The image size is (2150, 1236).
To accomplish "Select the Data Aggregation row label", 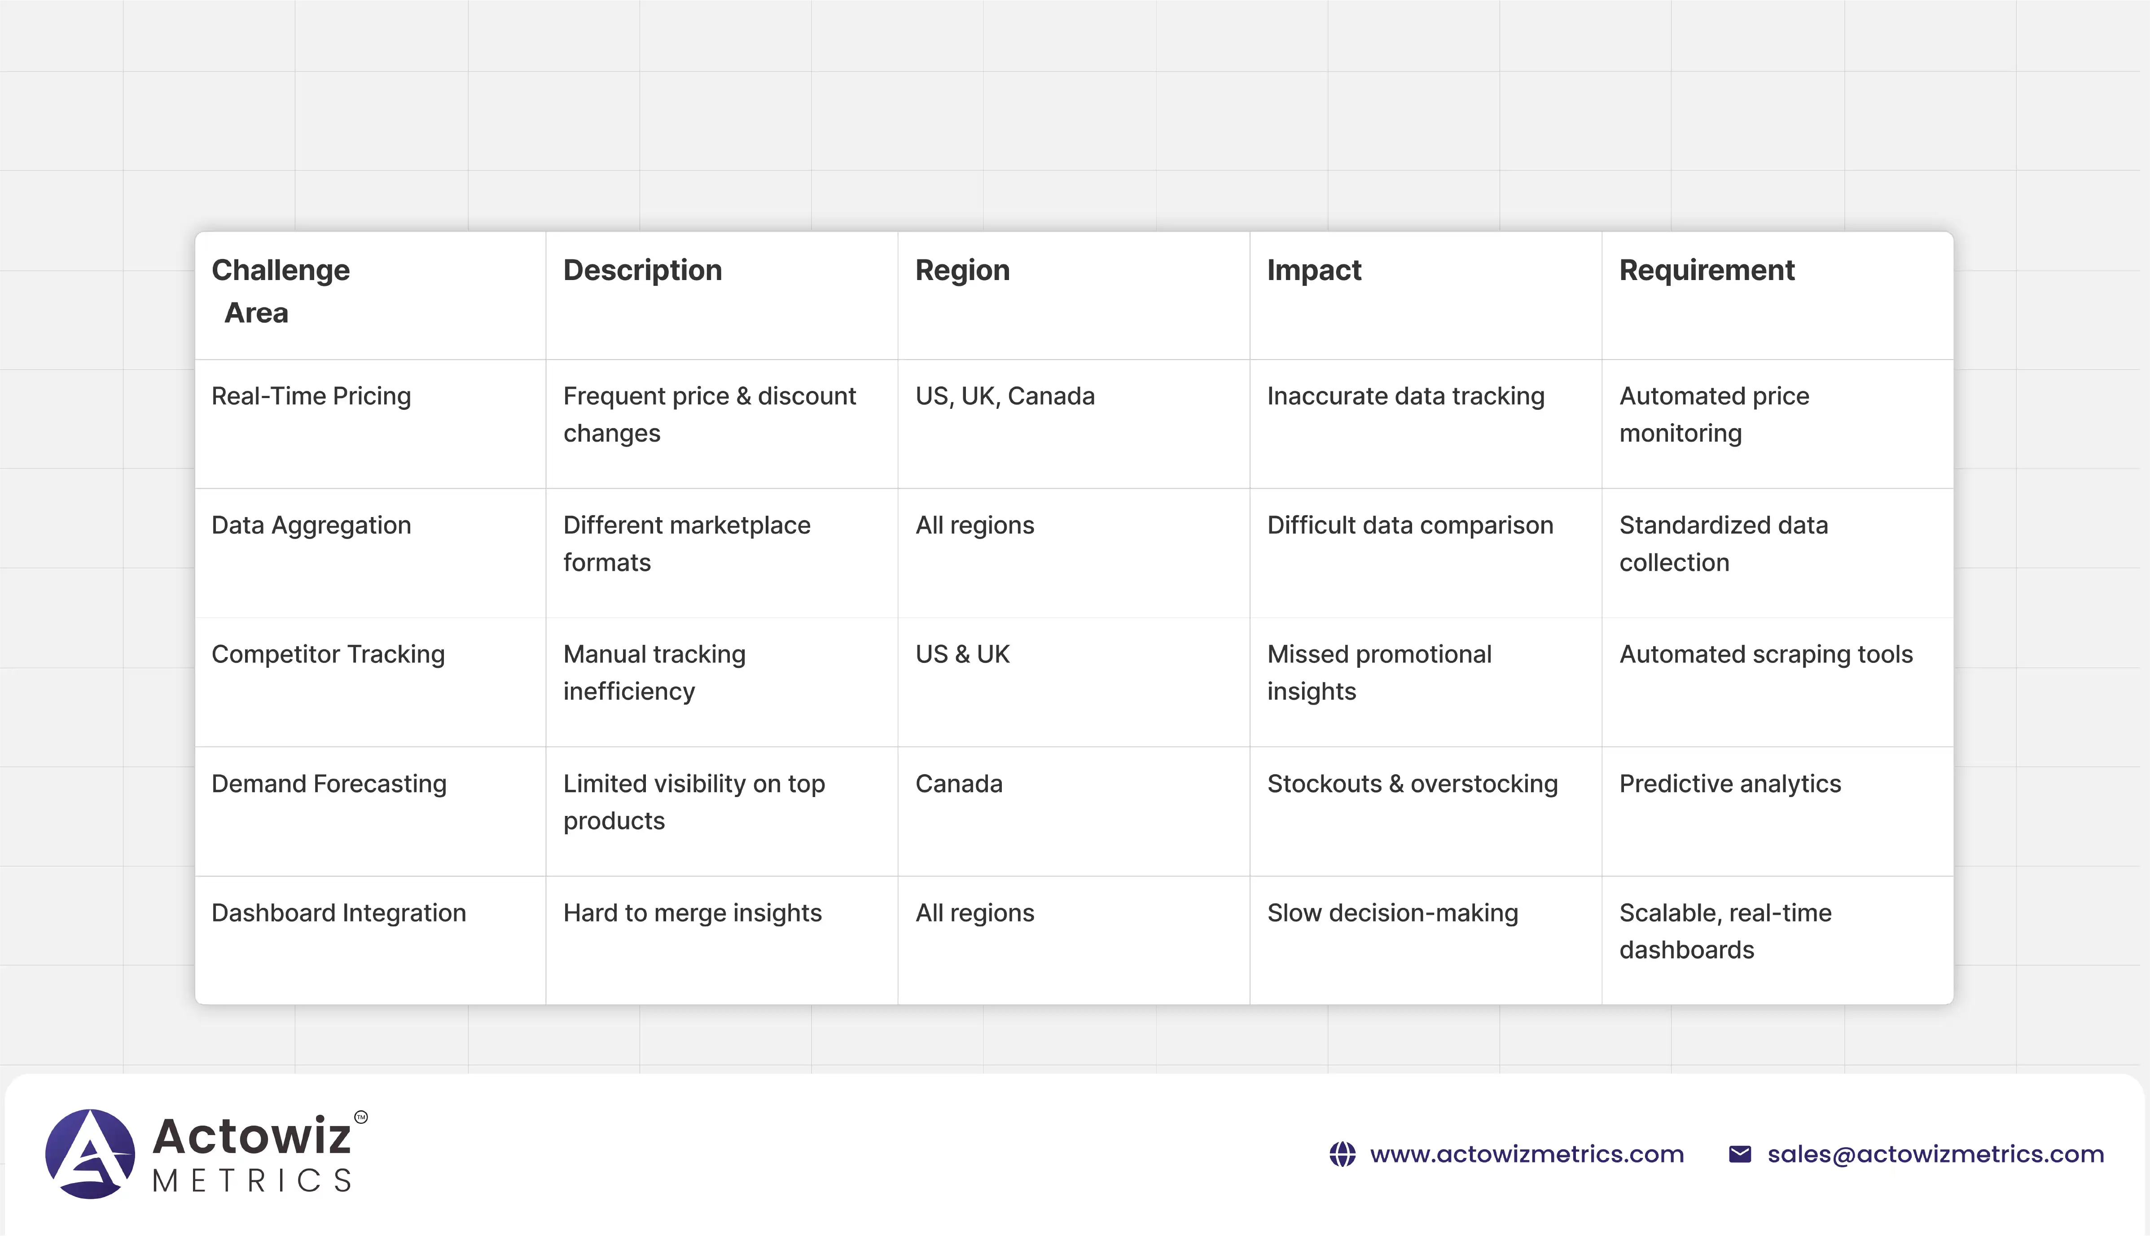I will (311, 526).
